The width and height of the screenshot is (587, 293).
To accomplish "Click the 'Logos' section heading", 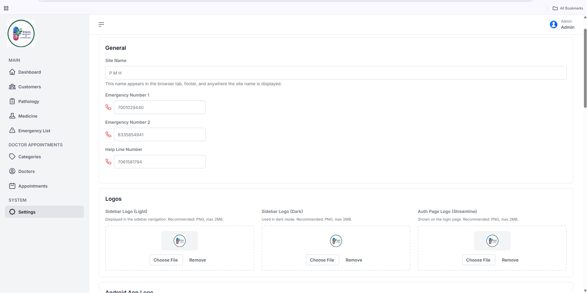I will coord(113,199).
